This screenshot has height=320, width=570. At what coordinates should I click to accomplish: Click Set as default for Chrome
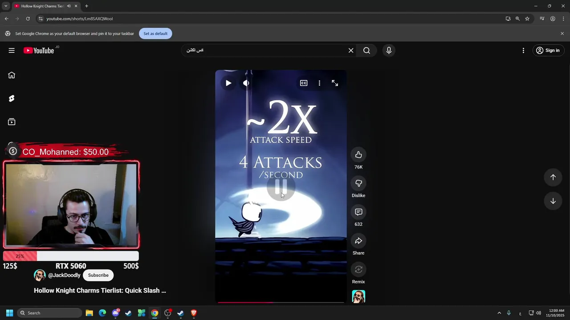[155, 33]
